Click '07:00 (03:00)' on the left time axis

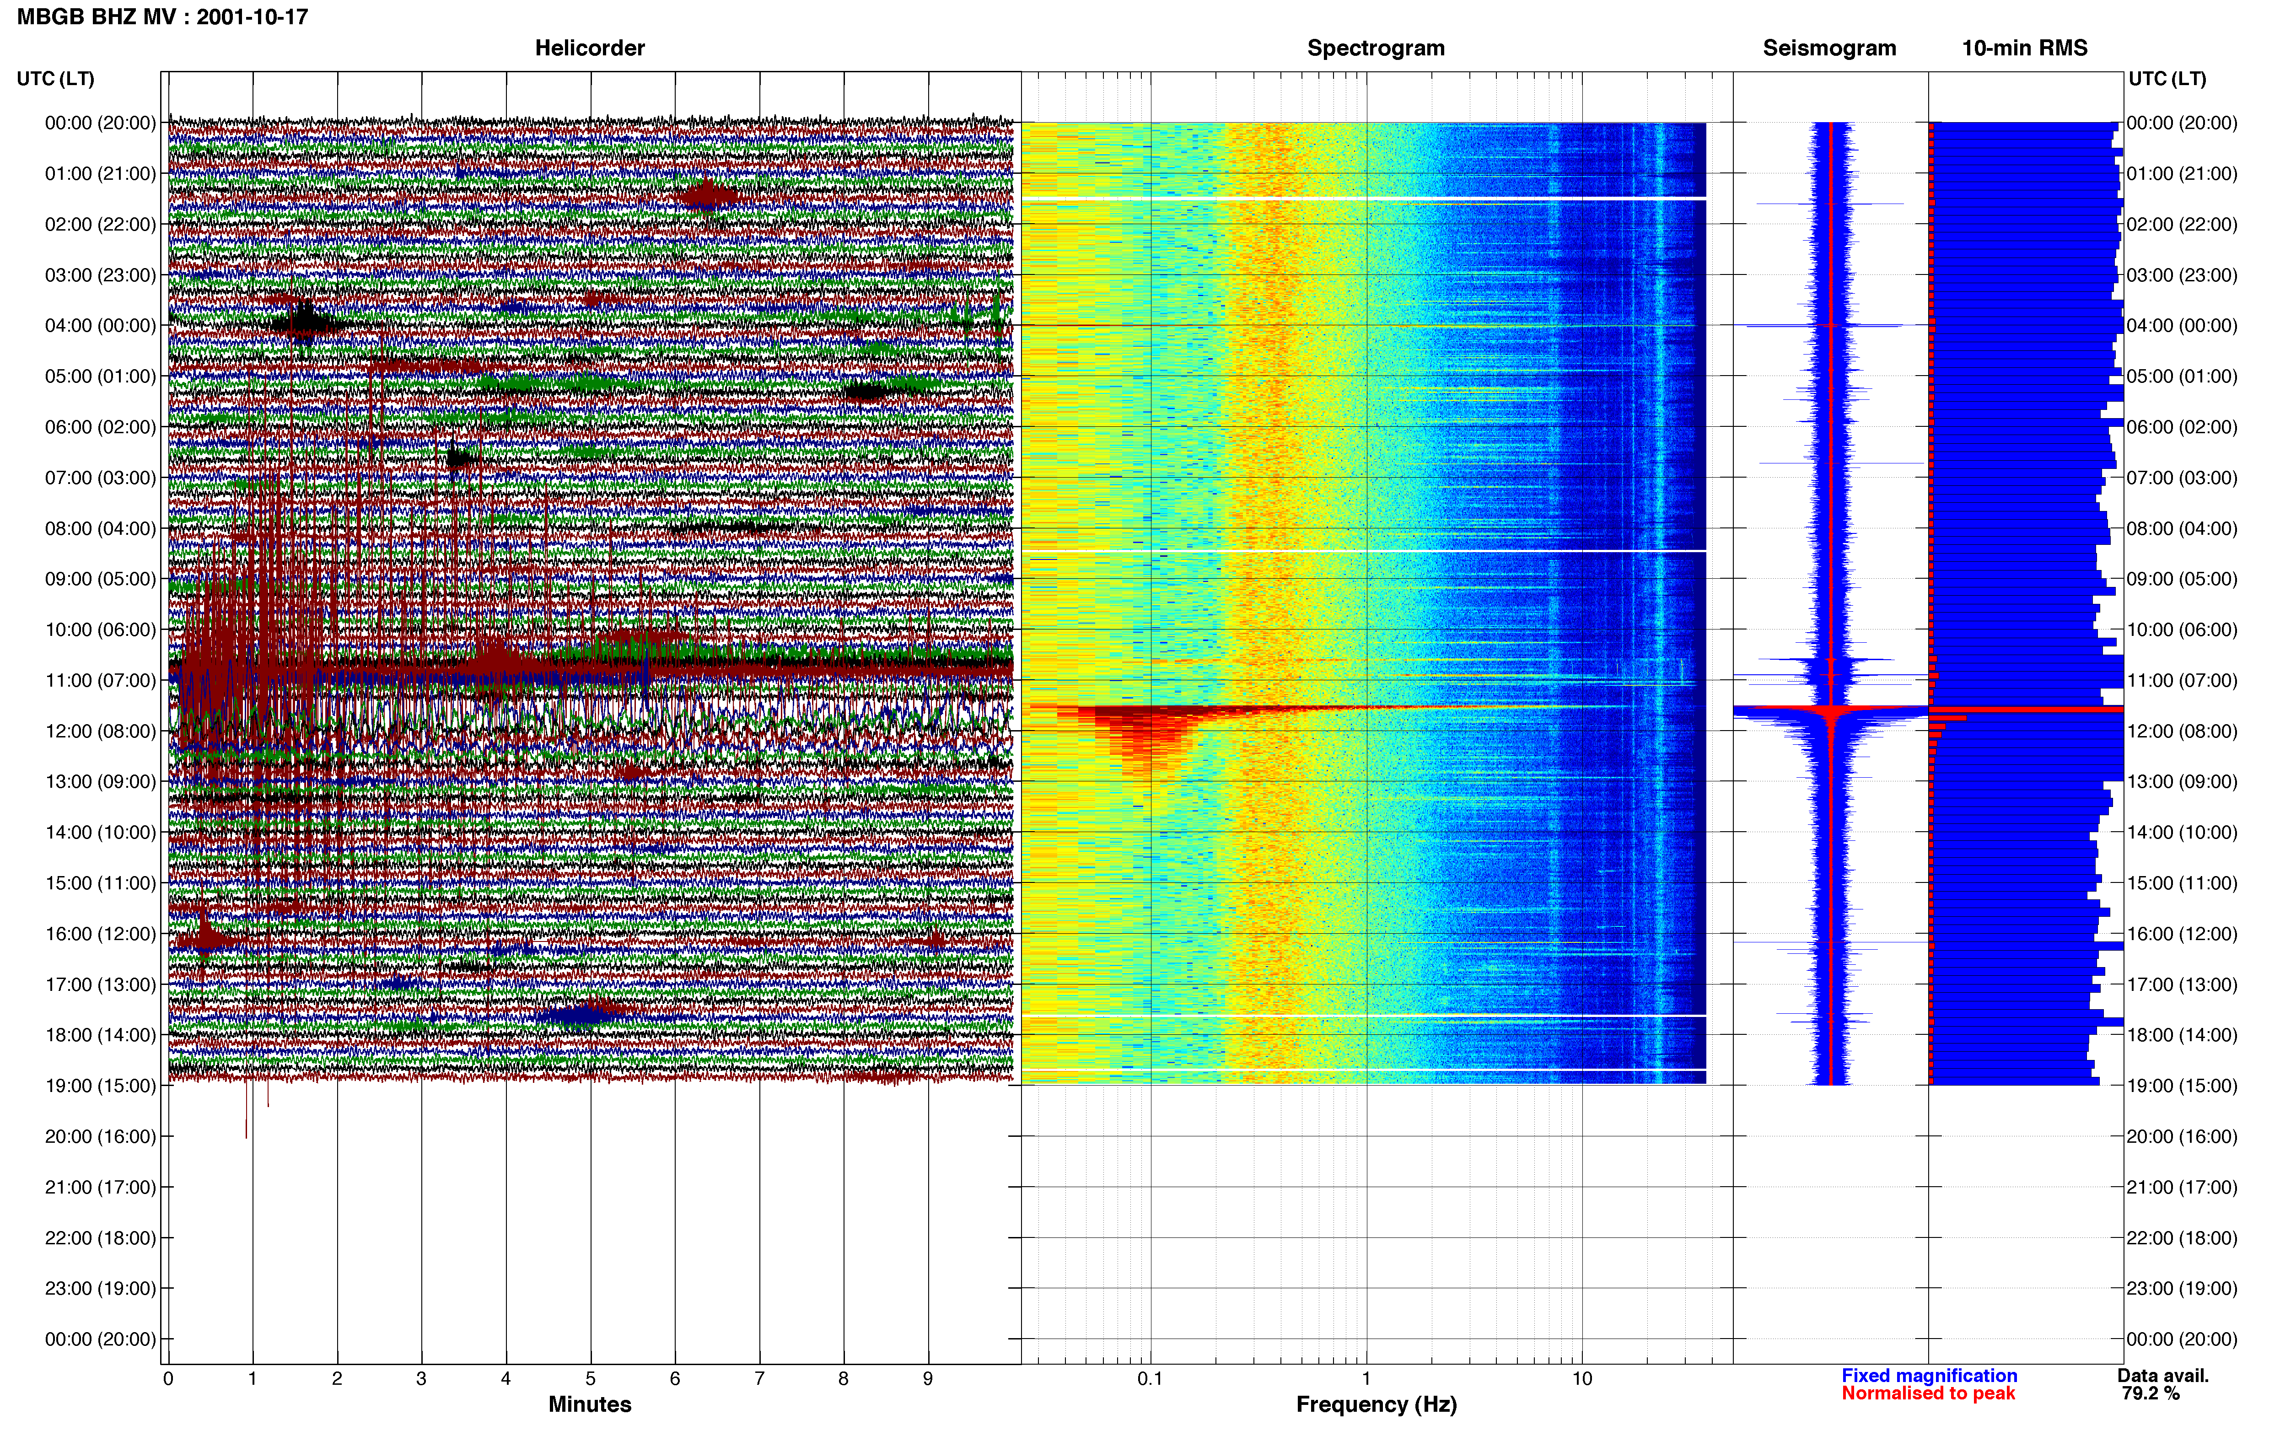click(x=101, y=478)
